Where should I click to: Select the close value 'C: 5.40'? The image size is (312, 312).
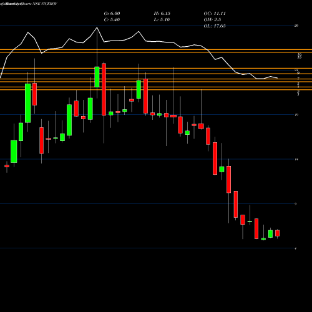click(x=112, y=19)
